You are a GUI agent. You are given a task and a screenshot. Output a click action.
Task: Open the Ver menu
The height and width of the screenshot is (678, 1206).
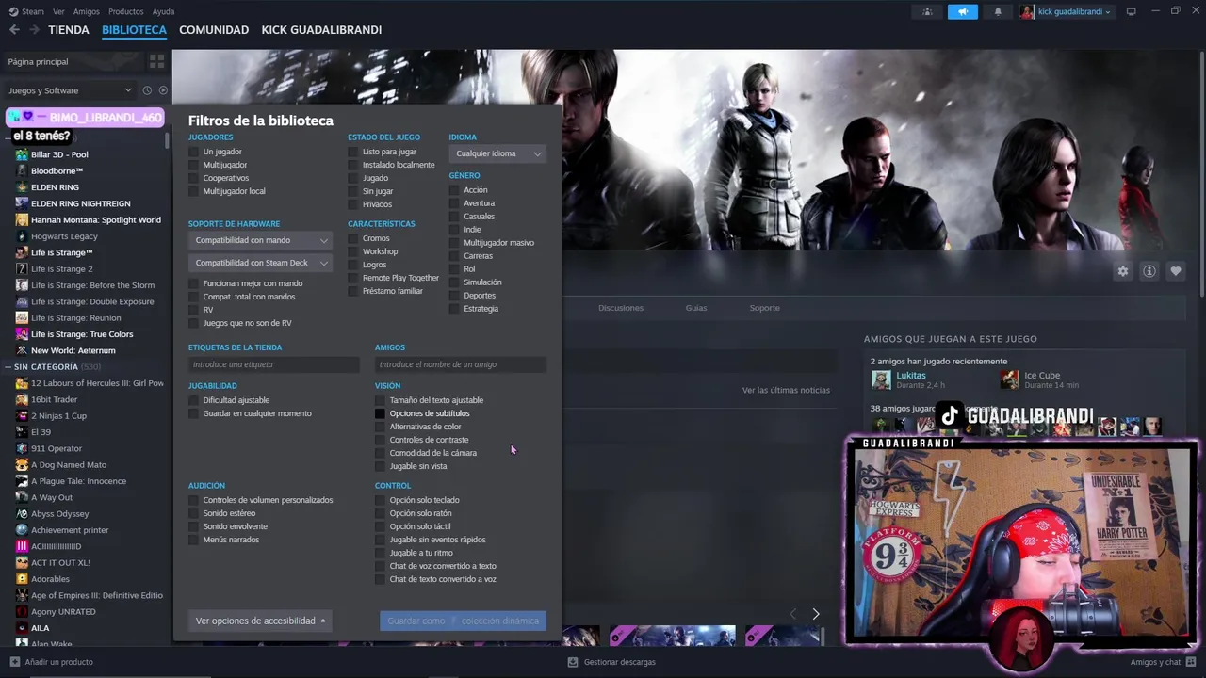(58, 11)
